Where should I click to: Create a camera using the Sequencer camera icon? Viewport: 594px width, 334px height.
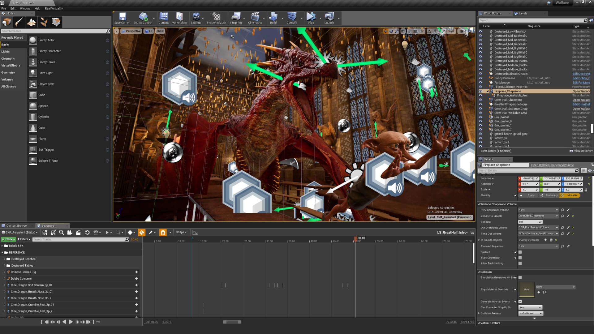[x=70, y=232]
